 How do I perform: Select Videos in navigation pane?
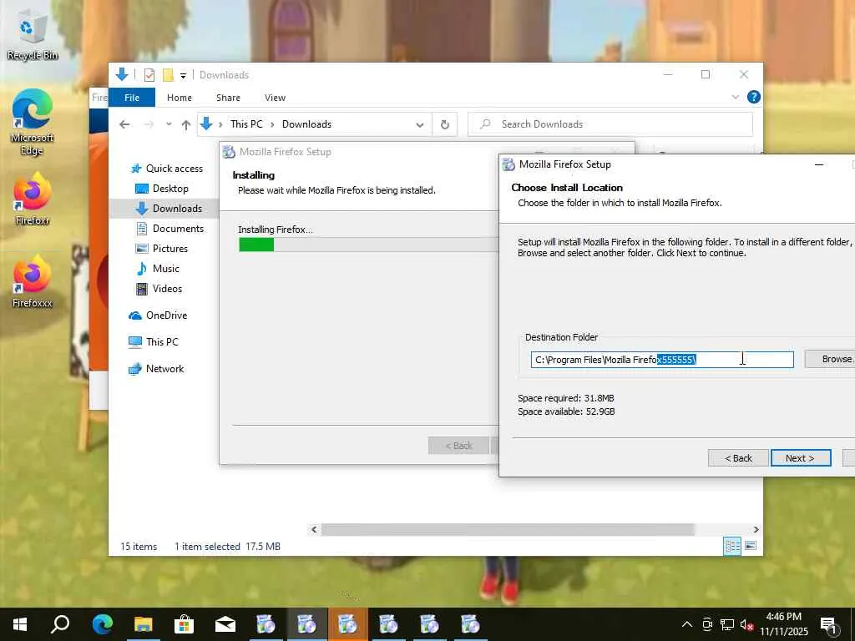[159, 288]
